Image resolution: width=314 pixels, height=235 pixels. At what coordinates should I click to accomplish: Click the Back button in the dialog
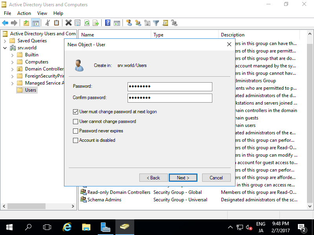tap(153, 178)
